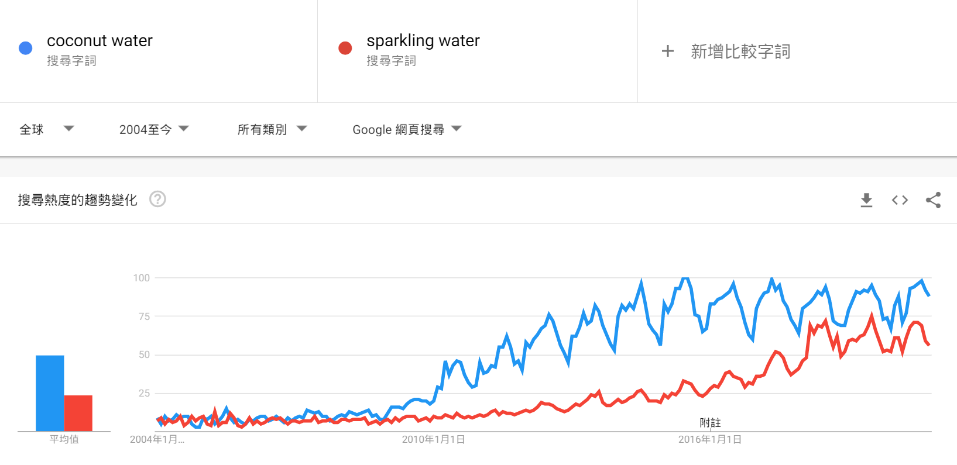This screenshot has height=465, width=957.
Task: Edit the coconut water search term
Action: [100, 40]
